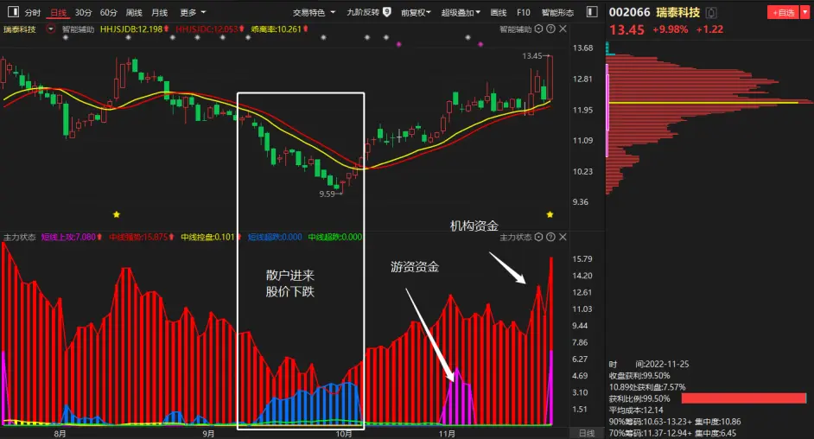Expand the arrow next to +自选
Viewport: 814px width, 439px height.
(x=805, y=12)
